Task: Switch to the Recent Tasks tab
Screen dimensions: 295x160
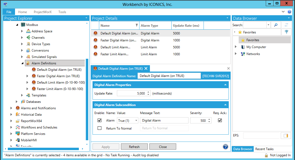Action: click(x=264, y=149)
